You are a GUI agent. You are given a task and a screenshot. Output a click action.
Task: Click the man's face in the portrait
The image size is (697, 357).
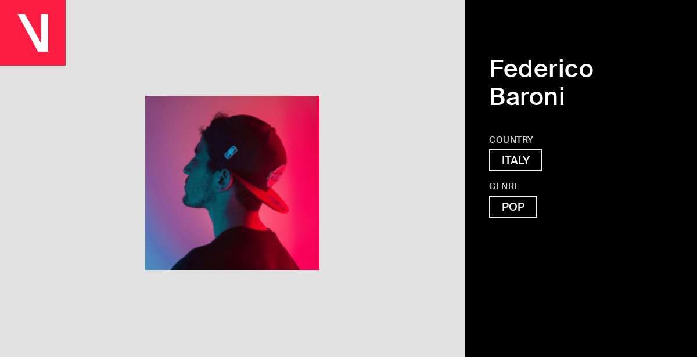[x=199, y=174]
